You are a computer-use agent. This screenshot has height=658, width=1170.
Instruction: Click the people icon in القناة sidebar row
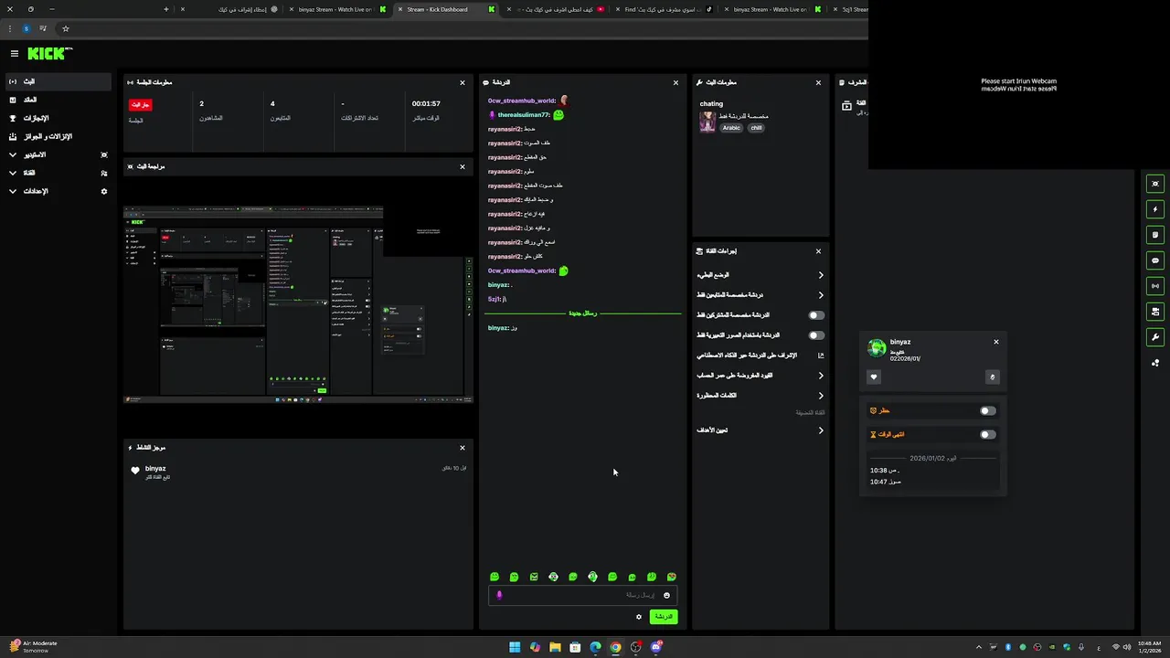pyautogui.click(x=104, y=173)
